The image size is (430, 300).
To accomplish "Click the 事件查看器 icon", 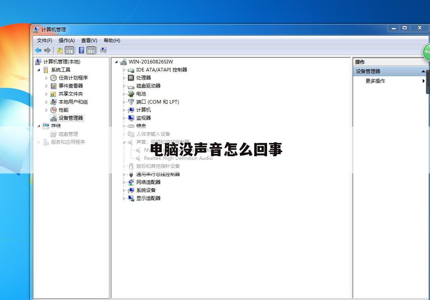I will tap(53, 86).
